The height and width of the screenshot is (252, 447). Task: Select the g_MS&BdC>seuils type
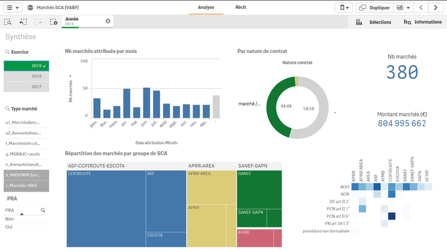click(26, 154)
